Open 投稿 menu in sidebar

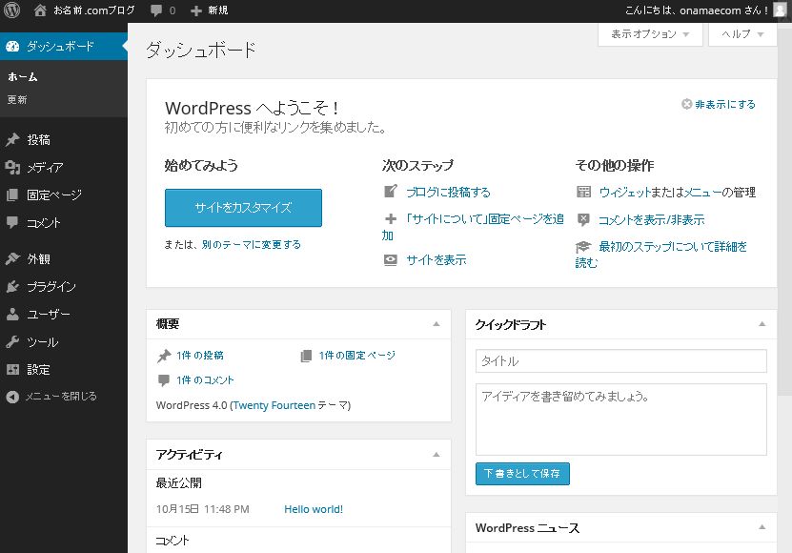64,139
